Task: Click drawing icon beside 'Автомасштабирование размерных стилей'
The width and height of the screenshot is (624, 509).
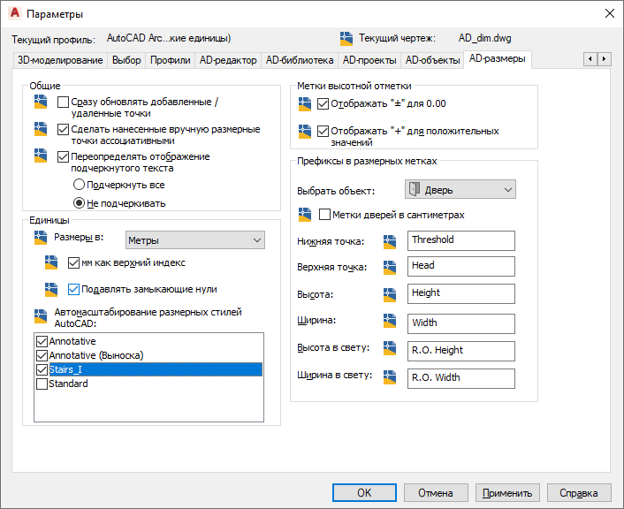Action: coord(41,316)
